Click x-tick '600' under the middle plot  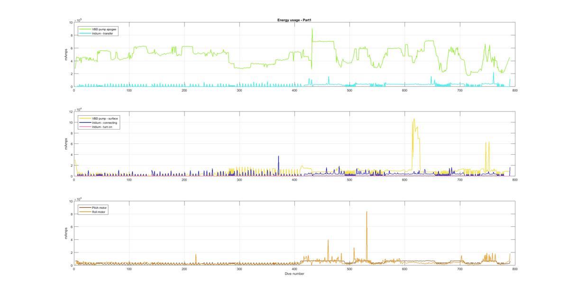pyautogui.click(x=404, y=180)
